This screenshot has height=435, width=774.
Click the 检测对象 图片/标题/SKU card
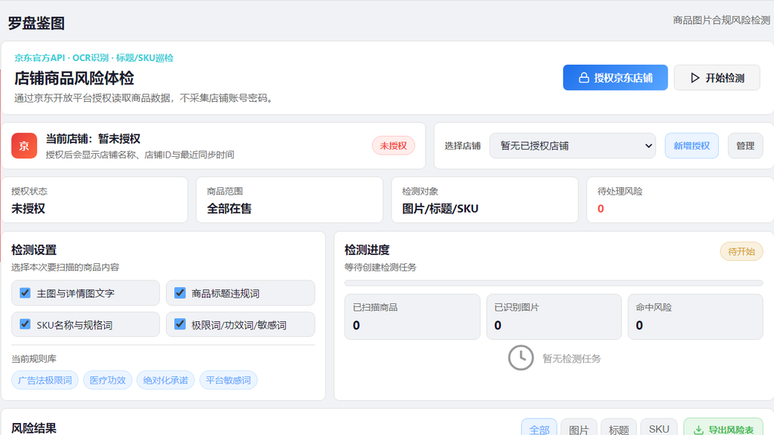tap(484, 200)
